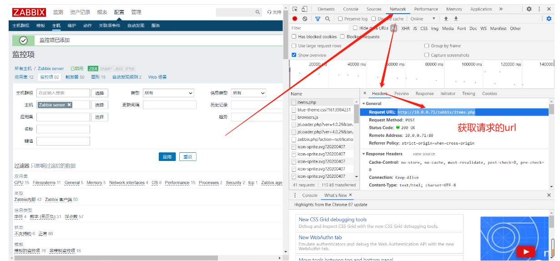The width and height of the screenshot is (560, 261).
Task: Open the Performance tab
Action: (426, 9)
